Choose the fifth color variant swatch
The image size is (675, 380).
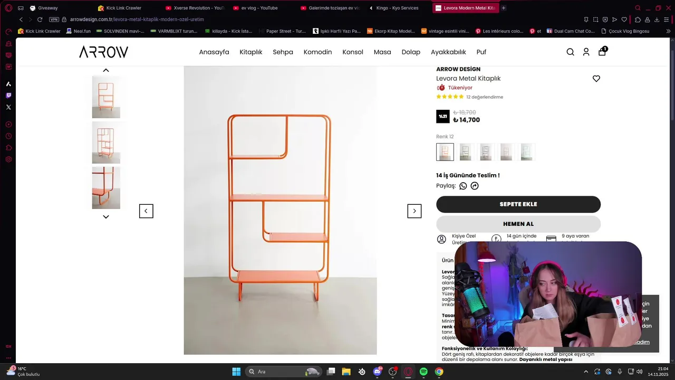click(526, 152)
